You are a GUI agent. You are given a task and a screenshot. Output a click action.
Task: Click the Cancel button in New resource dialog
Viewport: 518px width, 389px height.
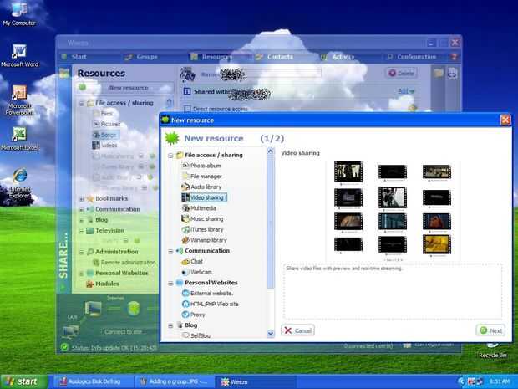click(297, 330)
